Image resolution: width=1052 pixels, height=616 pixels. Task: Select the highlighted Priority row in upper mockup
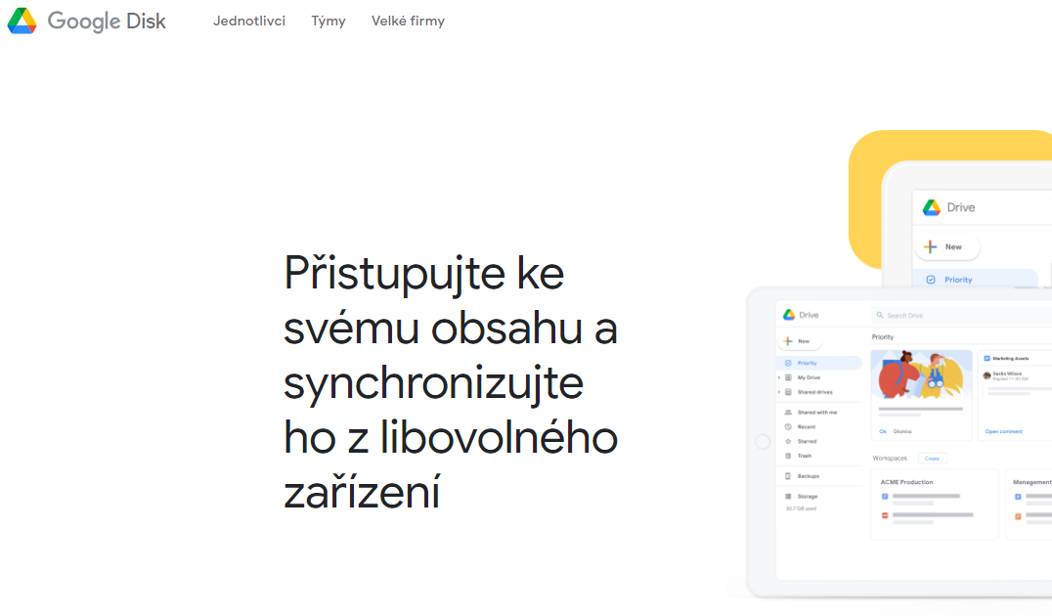pyautogui.click(x=976, y=279)
